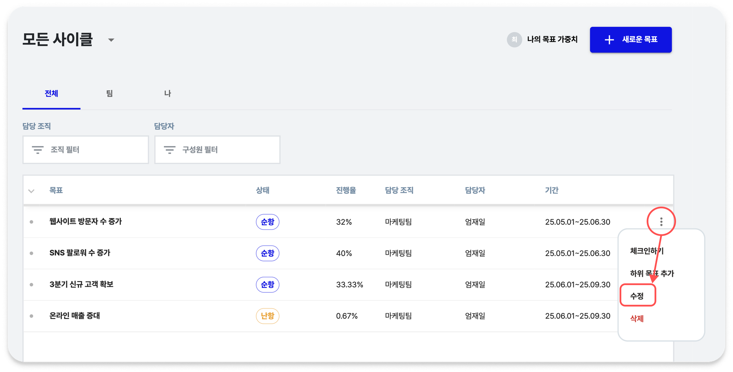Click the 순항 badge for SNS 팔로워 수 증가
Image resolution: width=733 pixels, height=372 pixels.
[x=267, y=253]
